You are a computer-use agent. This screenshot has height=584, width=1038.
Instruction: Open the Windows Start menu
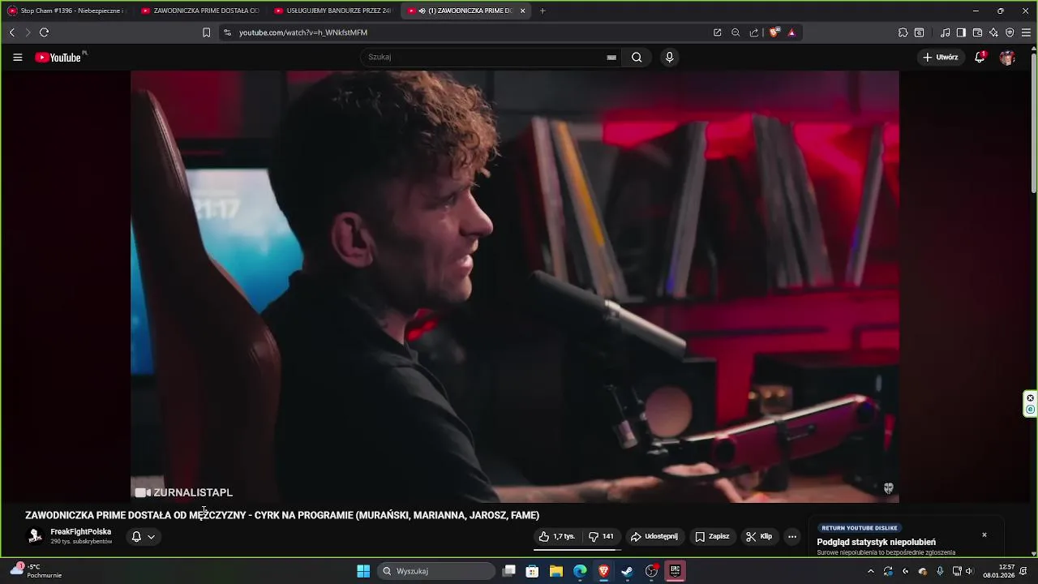tap(363, 571)
